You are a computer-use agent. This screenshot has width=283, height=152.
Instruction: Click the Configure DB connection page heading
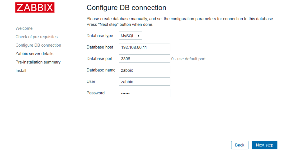tap(126, 8)
